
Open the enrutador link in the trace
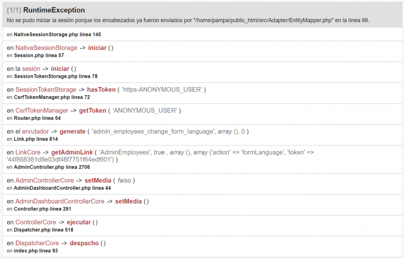click(35, 132)
